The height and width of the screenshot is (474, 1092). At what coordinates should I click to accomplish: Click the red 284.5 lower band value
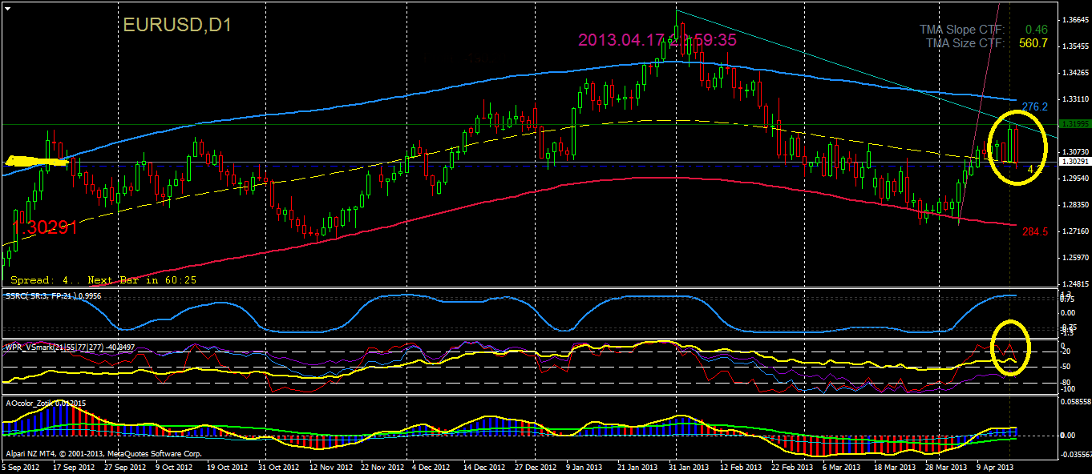coord(1035,231)
